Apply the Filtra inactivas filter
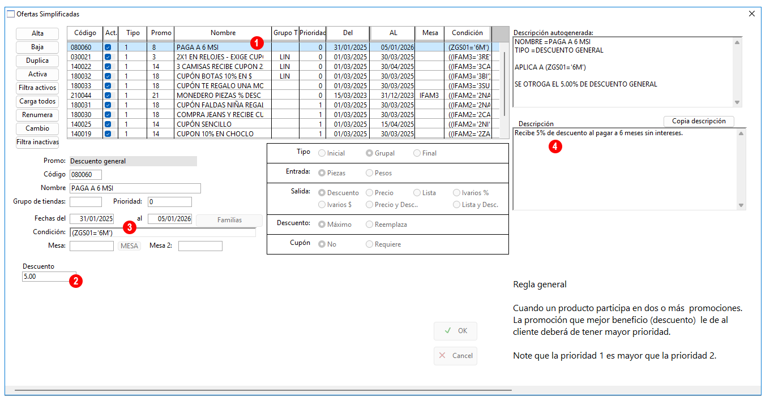The width and height of the screenshot is (770, 401). click(x=37, y=142)
